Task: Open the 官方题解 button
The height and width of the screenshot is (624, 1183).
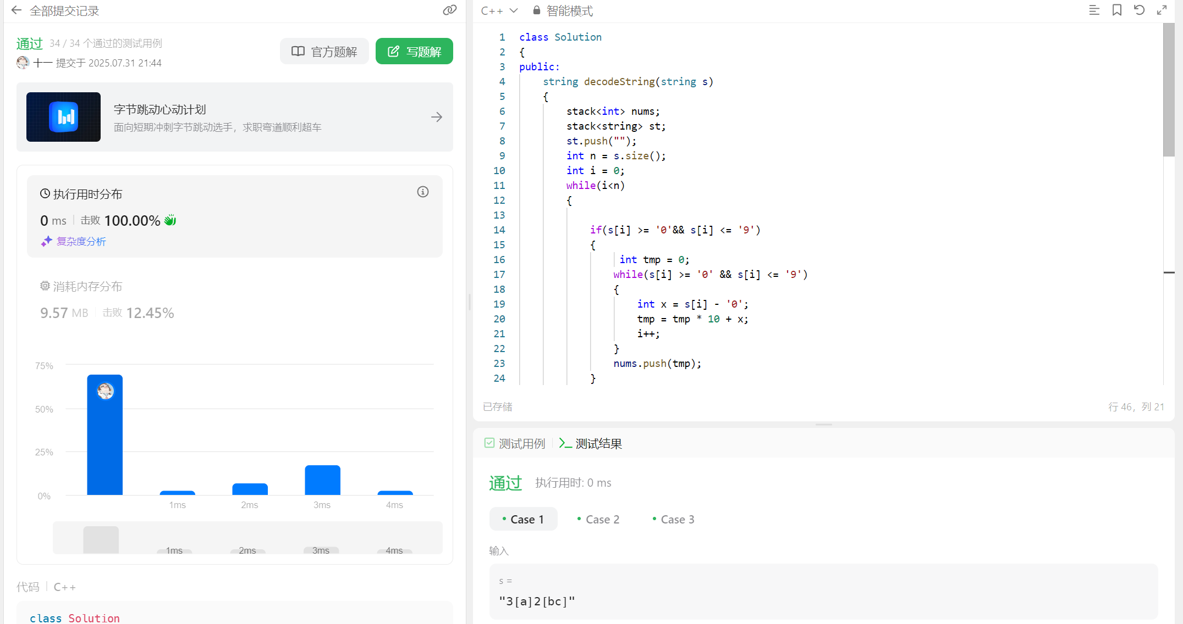Action: pos(324,52)
